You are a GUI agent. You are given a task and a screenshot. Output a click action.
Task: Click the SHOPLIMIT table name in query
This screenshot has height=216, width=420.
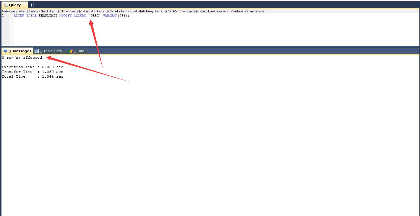pyautogui.click(x=48, y=16)
